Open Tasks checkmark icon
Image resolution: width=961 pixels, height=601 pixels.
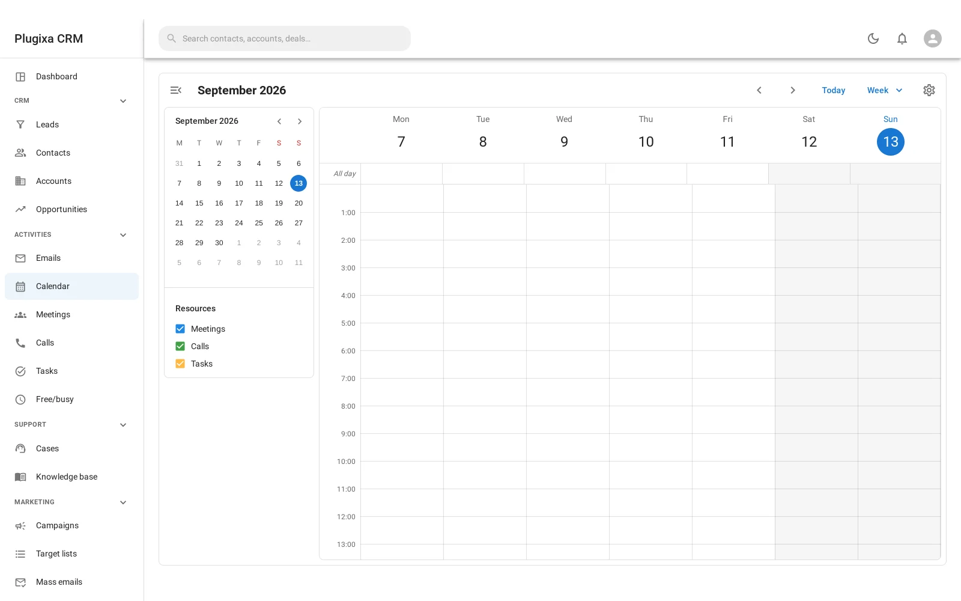[20, 371]
